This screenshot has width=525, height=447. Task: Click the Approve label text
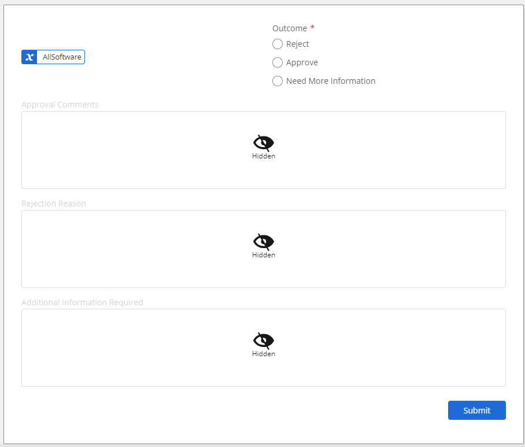(302, 62)
